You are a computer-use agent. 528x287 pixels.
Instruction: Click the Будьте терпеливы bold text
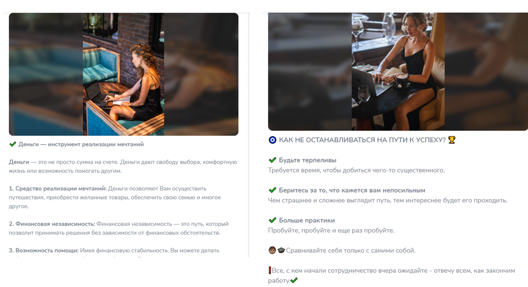[x=307, y=160]
